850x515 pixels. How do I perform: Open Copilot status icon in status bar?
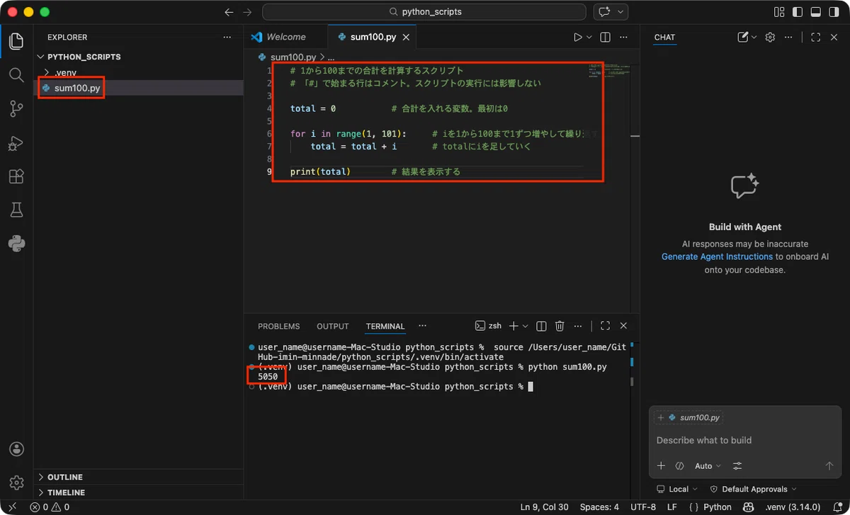coord(747,507)
